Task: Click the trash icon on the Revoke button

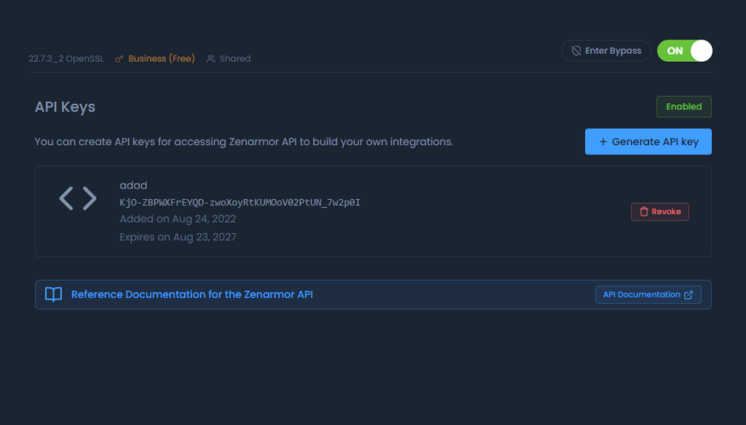Action: pyautogui.click(x=644, y=212)
